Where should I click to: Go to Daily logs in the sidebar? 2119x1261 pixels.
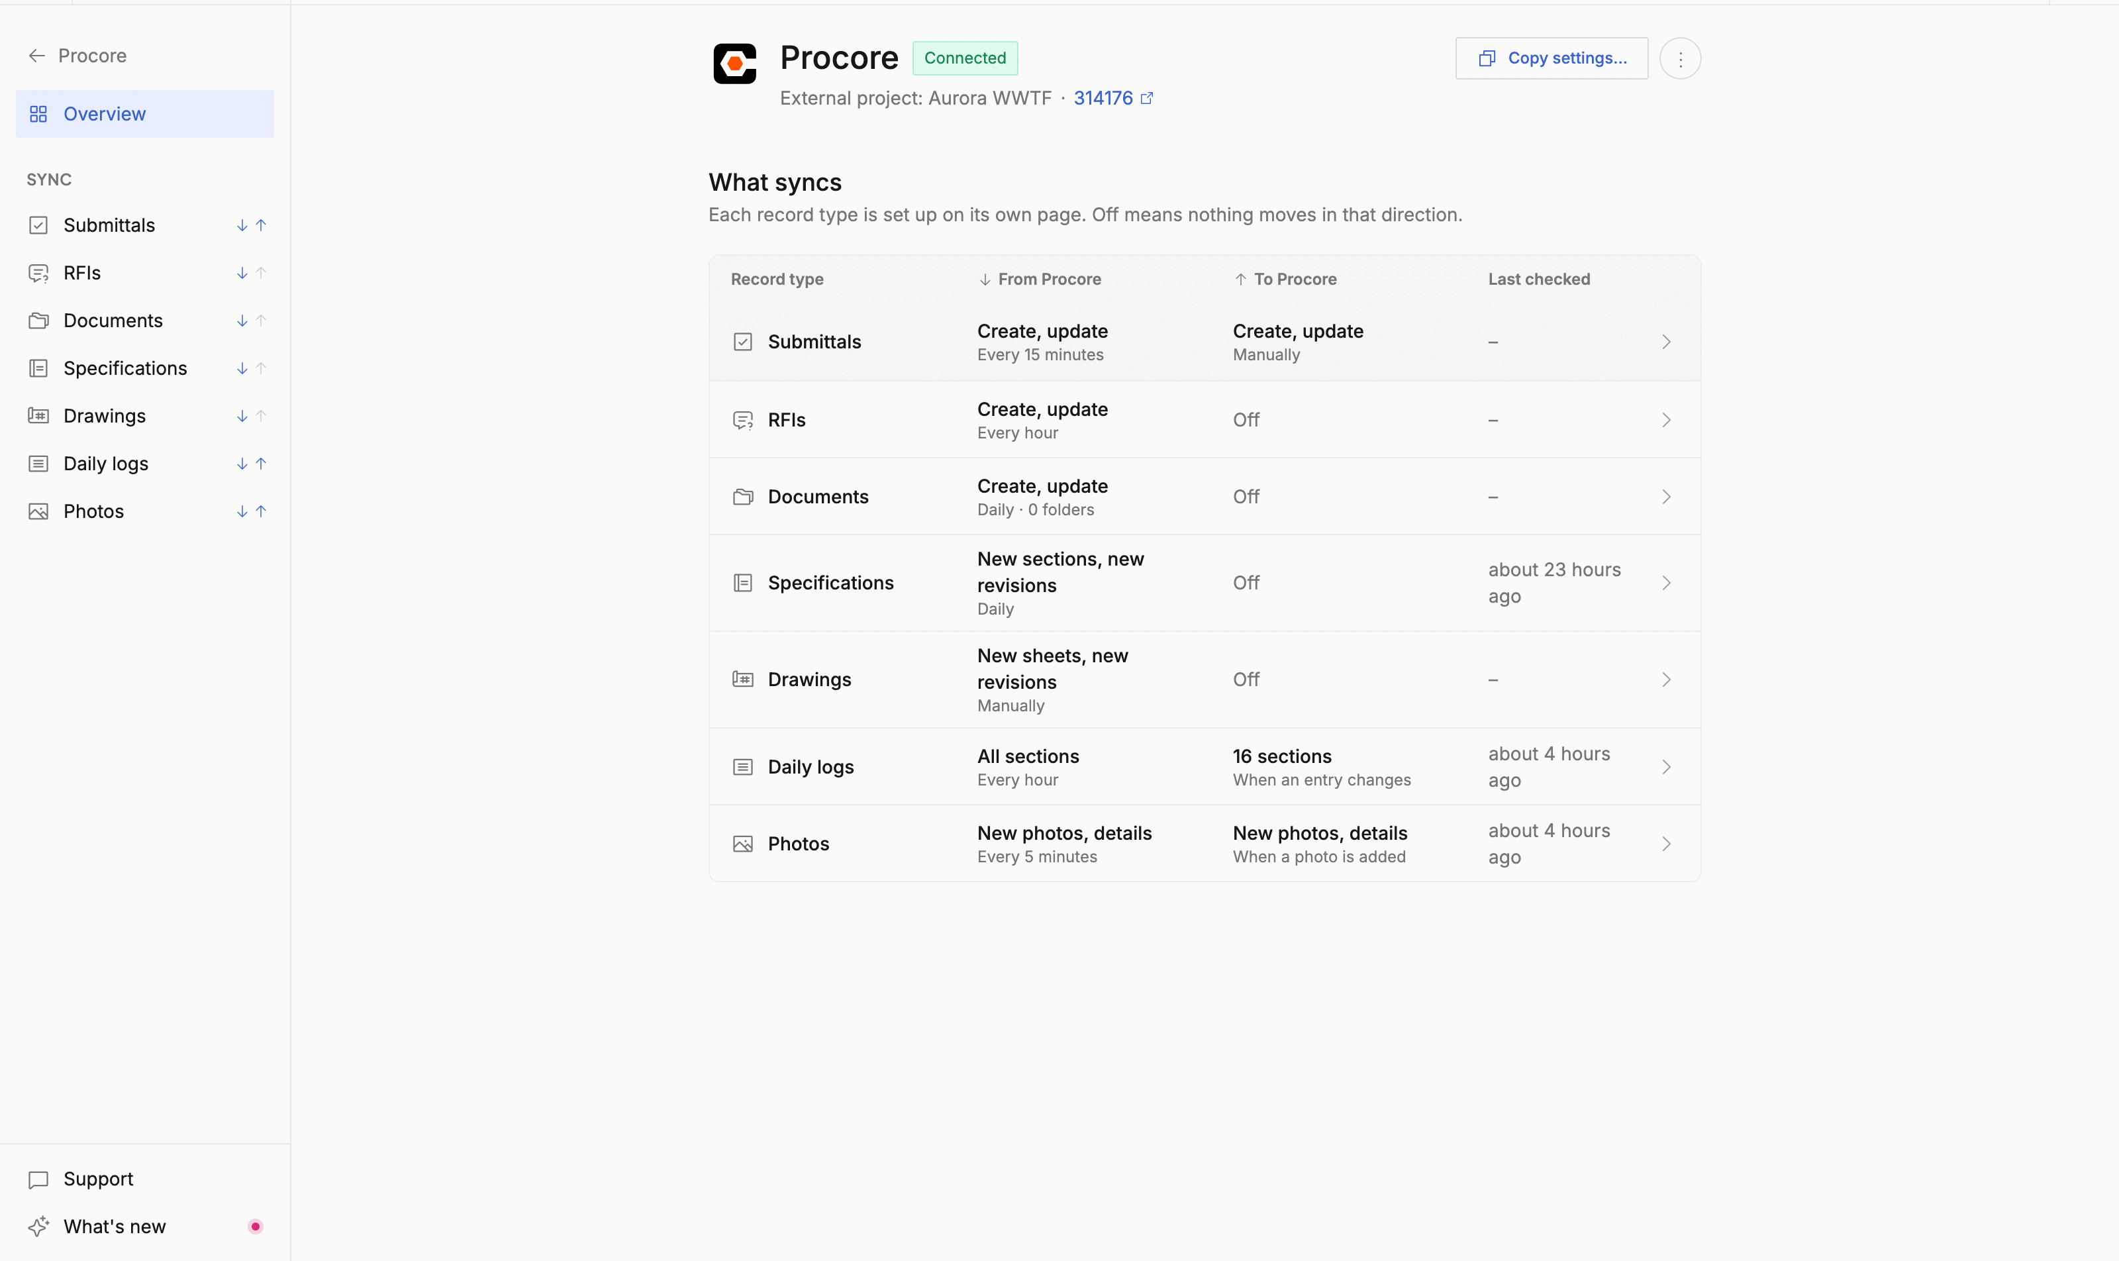pos(144,463)
